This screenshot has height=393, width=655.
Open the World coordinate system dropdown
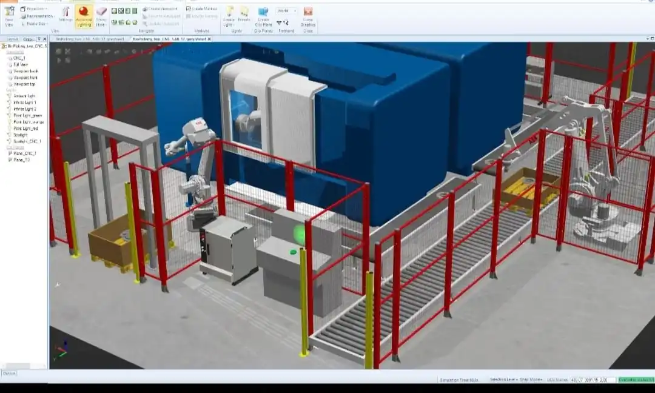coord(286,11)
